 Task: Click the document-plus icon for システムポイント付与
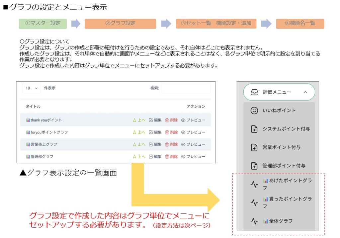[254, 129]
